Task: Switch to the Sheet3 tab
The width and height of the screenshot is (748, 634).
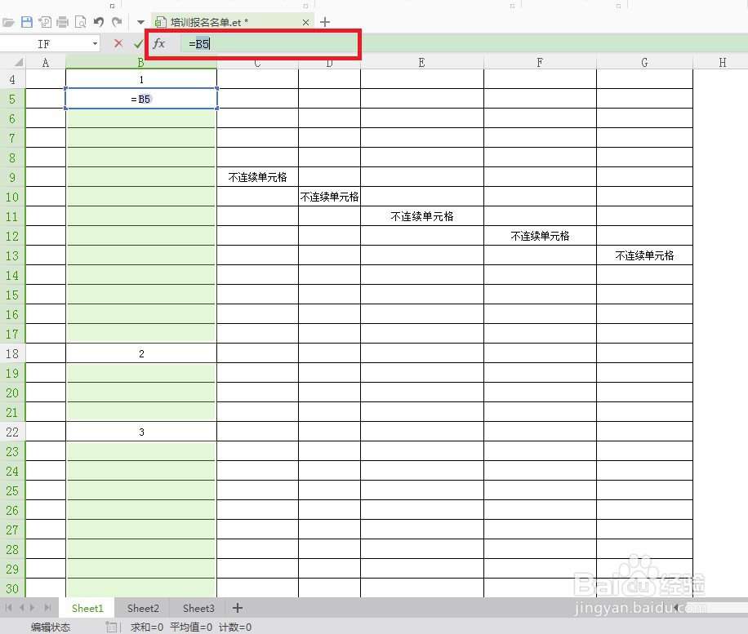Action: [x=198, y=608]
